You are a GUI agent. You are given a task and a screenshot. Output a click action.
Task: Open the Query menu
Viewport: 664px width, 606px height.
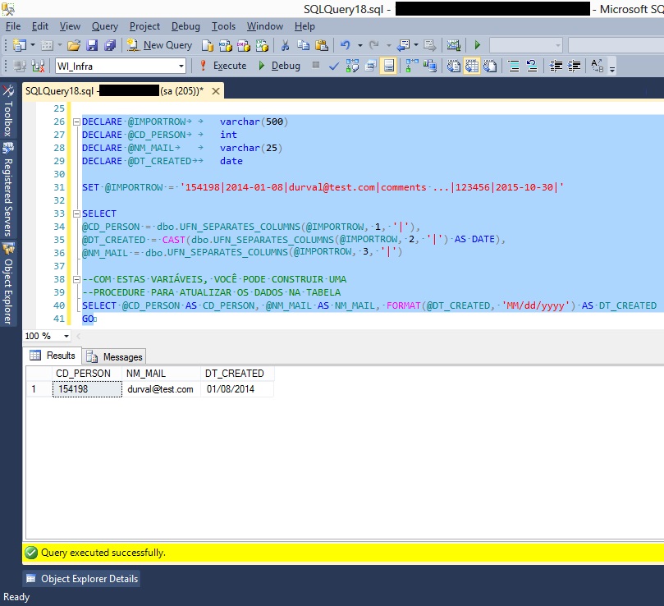click(x=105, y=26)
